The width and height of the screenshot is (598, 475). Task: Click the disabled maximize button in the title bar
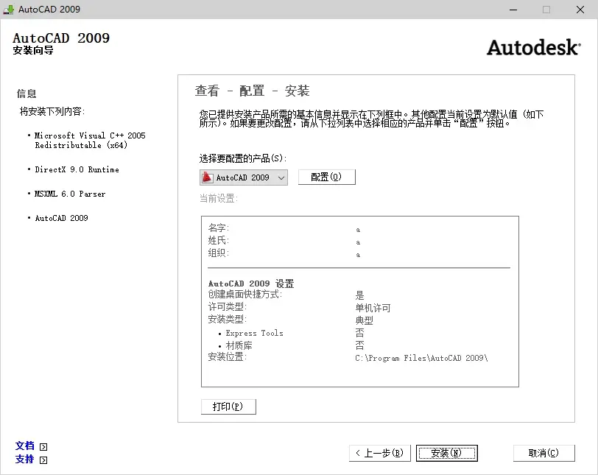click(x=546, y=10)
